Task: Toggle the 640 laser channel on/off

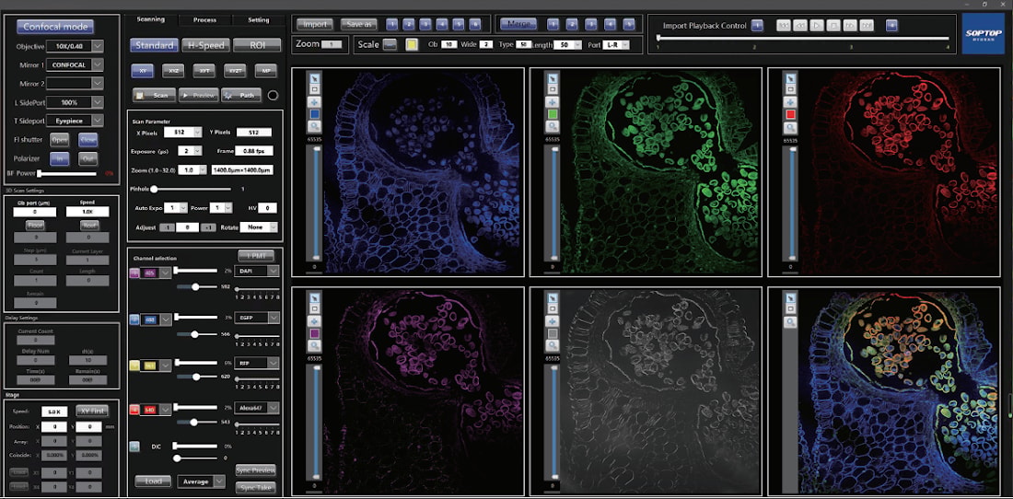Action: click(134, 410)
